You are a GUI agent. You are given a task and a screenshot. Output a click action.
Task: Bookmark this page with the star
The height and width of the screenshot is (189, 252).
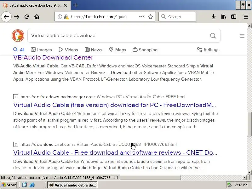click(x=151, y=17)
